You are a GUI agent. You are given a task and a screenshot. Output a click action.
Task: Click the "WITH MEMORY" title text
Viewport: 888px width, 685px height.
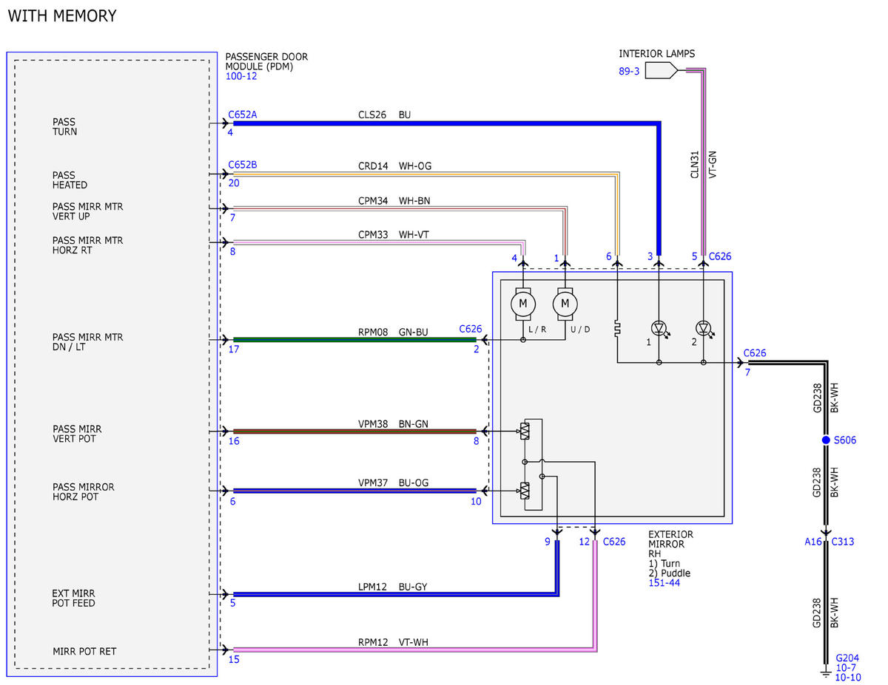tap(62, 16)
